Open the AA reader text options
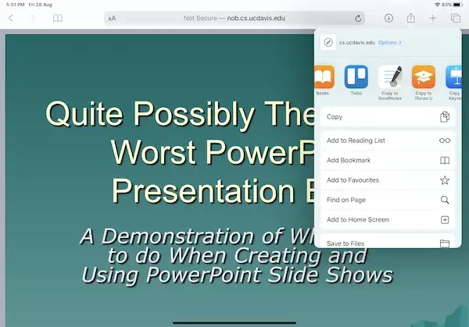Viewport: 469px width, 327px height. [112, 19]
